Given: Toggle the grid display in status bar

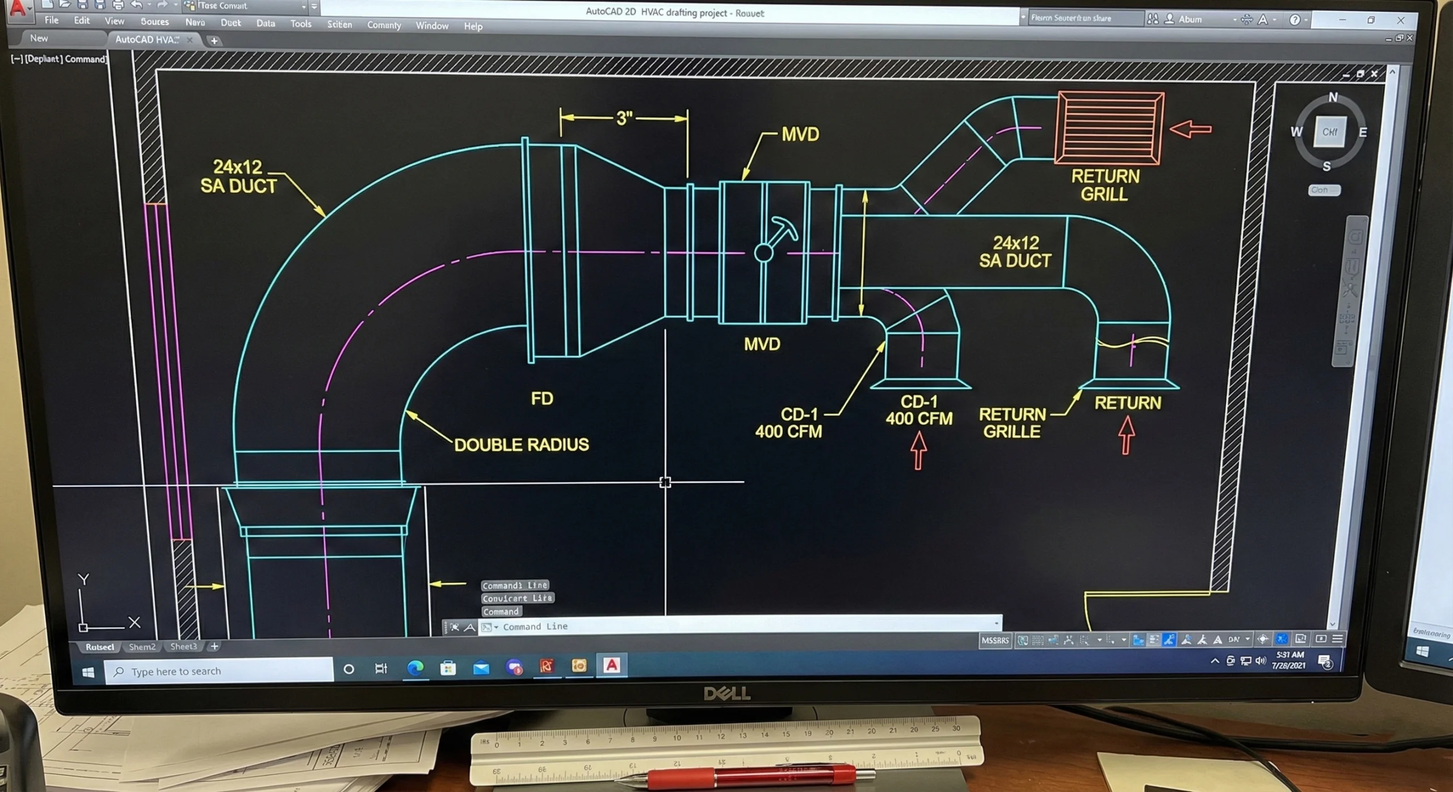Looking at the screenshot, I should coord(1038,641).
